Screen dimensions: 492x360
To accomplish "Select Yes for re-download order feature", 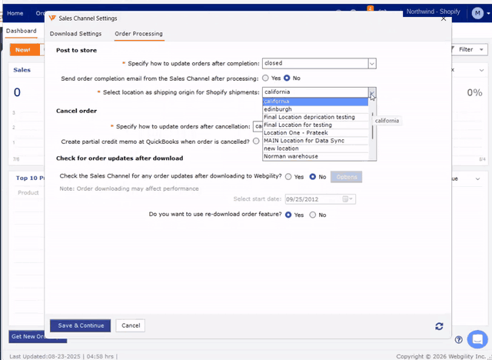I will [288, 215].
